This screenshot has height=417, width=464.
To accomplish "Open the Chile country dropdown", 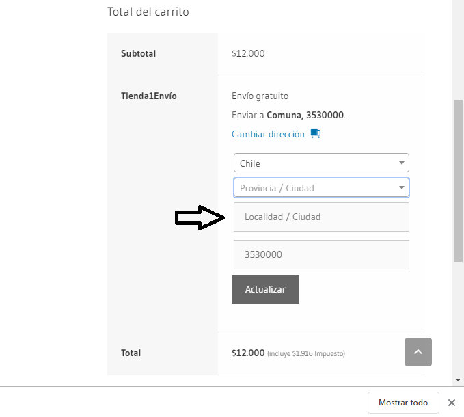I will [x=321, y=163].
